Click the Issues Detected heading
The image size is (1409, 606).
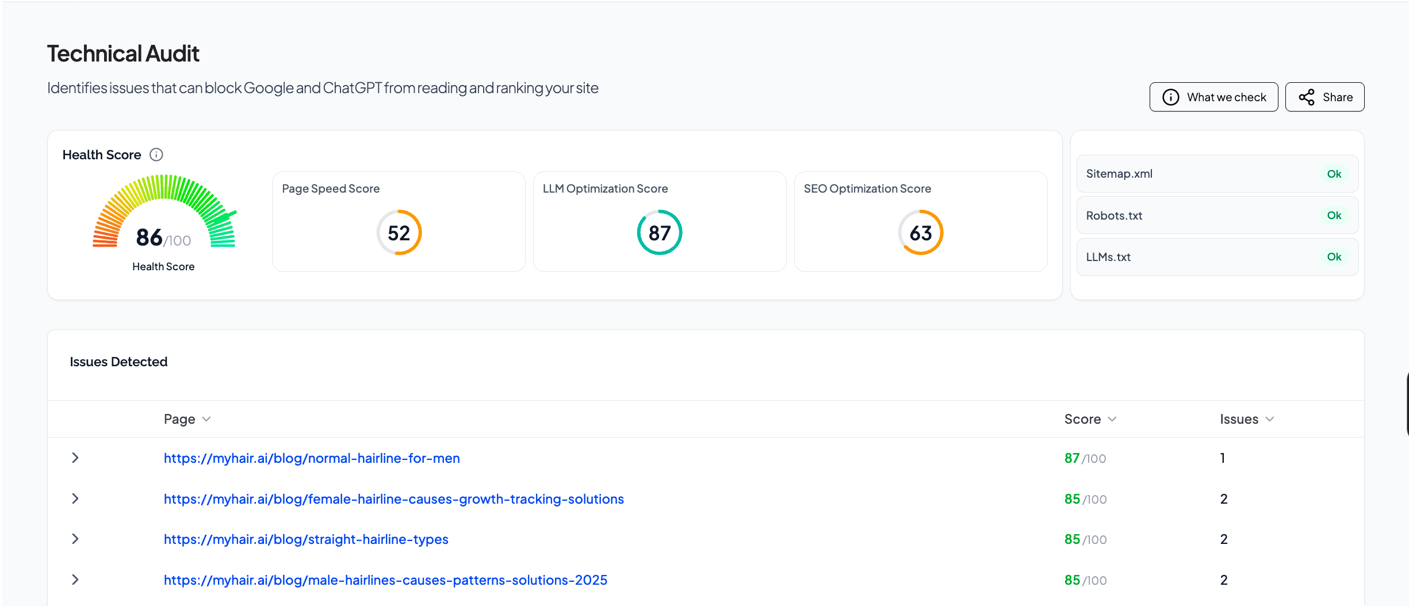[118, 362]
